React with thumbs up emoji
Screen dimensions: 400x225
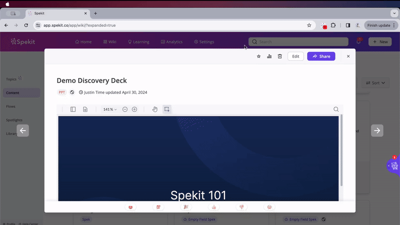click(x=214, y=207)
